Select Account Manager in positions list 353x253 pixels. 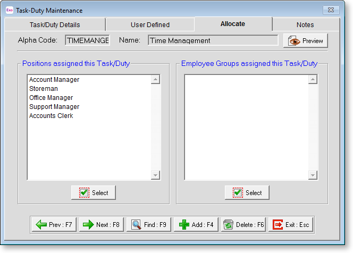pyautogui.click(x=54, y=80)
